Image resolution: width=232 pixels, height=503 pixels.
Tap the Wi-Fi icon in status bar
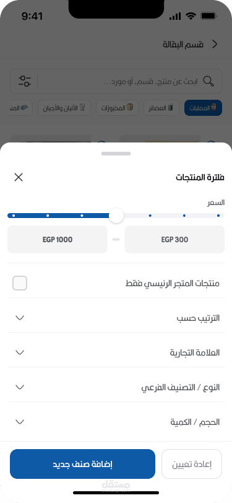tap(191, 16)
